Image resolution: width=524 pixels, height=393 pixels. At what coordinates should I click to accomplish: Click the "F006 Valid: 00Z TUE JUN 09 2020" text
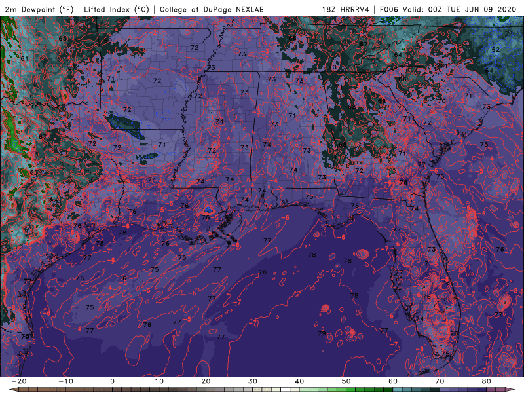pos(448,9)
